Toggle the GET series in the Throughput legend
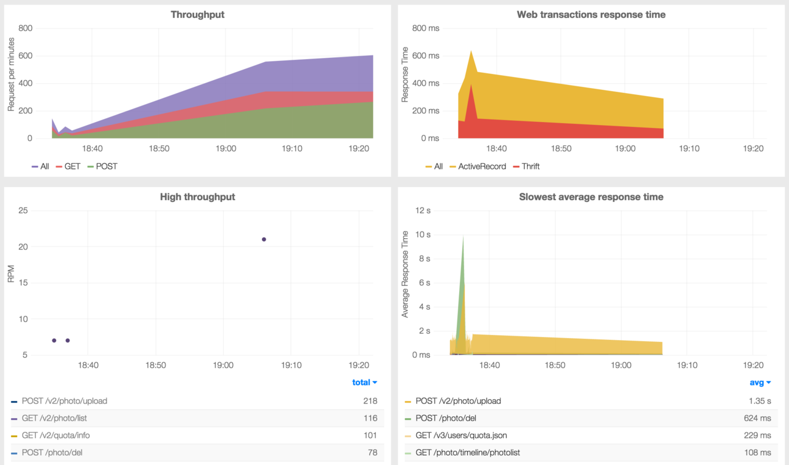 tap(72, 166)
